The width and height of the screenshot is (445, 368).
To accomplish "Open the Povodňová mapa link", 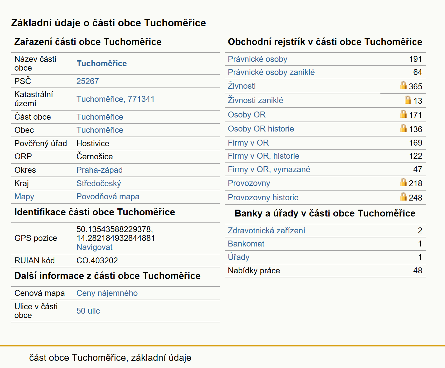I will click(108, 196).
